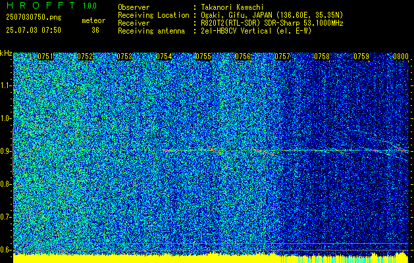The image size is (414, 263).
Task: Click the 0754 time marker
Action: [164, 57]
